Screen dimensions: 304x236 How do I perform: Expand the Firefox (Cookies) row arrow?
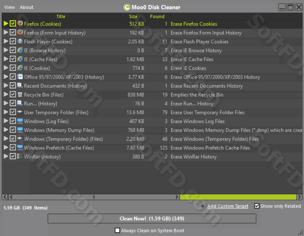point(6,24)
